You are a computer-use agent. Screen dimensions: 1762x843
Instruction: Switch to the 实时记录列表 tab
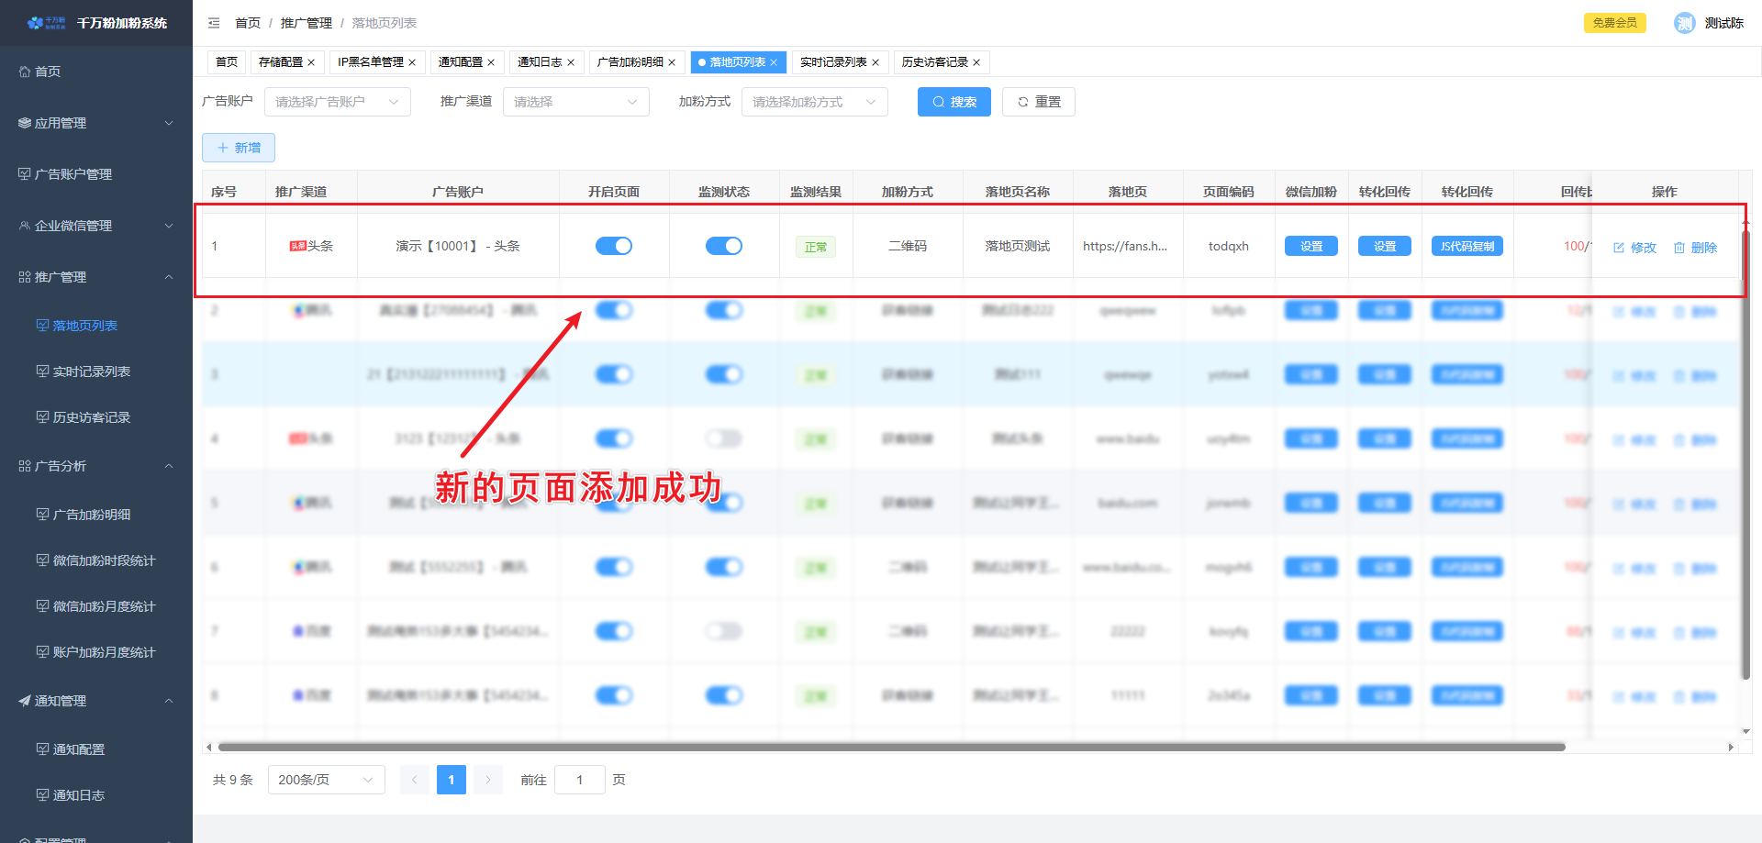[832, 62]
